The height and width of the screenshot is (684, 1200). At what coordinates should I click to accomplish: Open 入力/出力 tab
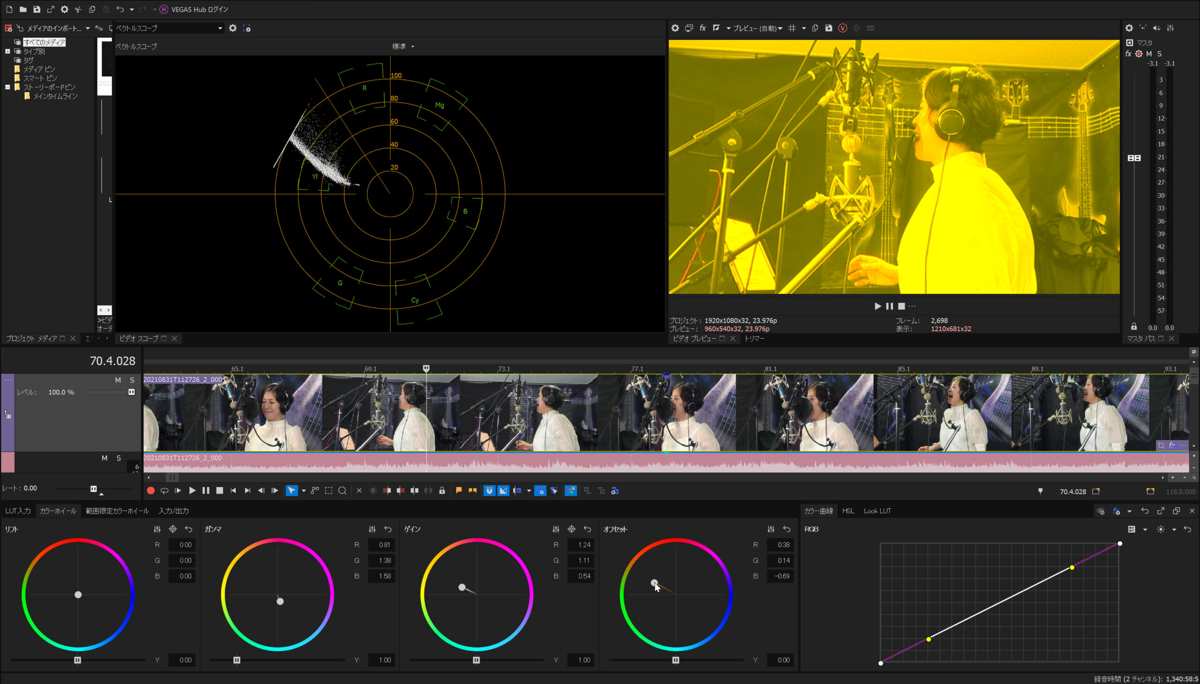(173, 511)
